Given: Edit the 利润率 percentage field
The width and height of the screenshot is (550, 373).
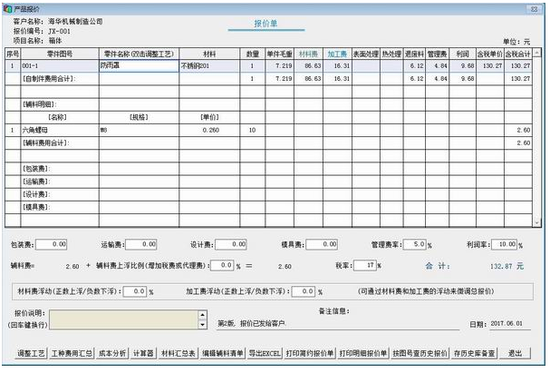Looking at the screenshot, I should 505,244.
